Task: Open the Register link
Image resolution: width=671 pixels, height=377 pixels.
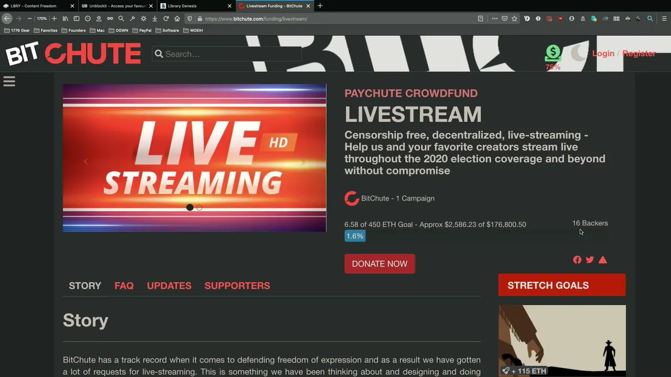Action: (x=639, y=53)
